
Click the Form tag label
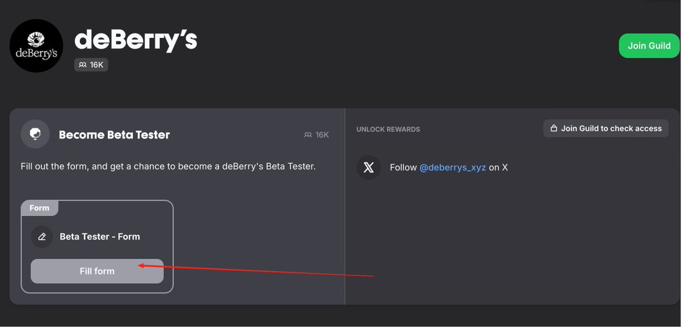click(39, 208)
